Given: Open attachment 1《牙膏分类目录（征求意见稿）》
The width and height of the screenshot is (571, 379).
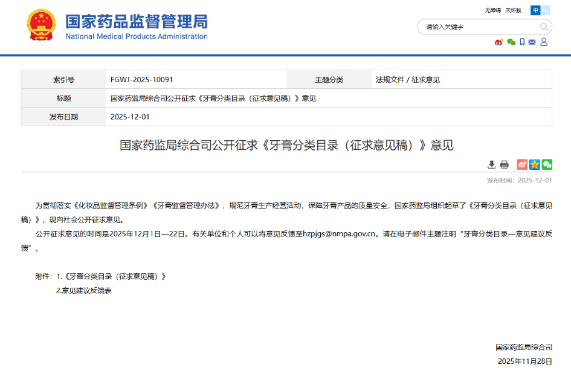Looking at the screenshot, I should tap(111, 276).
